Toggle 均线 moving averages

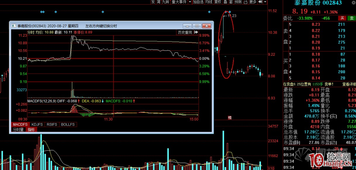pos(209,2)
